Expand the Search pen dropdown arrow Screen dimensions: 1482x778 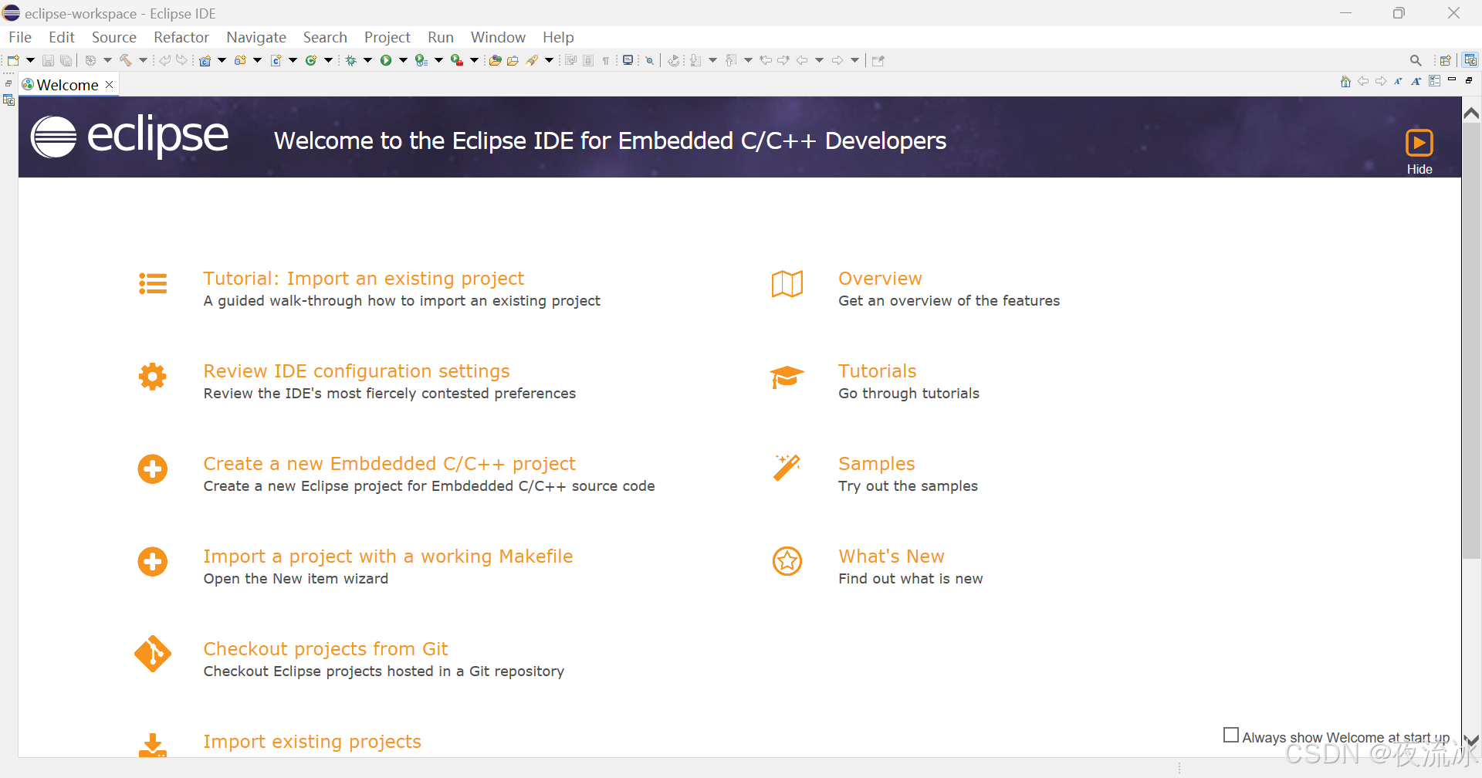[x=549, y=60]
